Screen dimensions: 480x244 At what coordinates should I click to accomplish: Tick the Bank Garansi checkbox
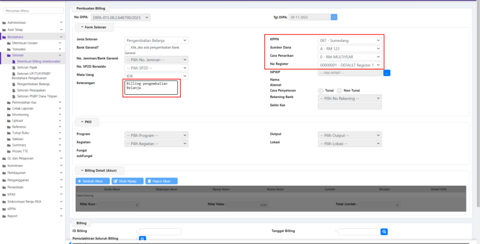(128, 48)
